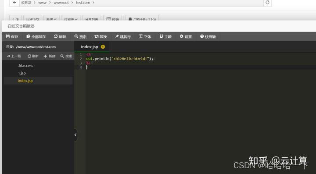Open .htaccess in the file list
The width and height of the screenshot is (316, 174).
[25, 66]
